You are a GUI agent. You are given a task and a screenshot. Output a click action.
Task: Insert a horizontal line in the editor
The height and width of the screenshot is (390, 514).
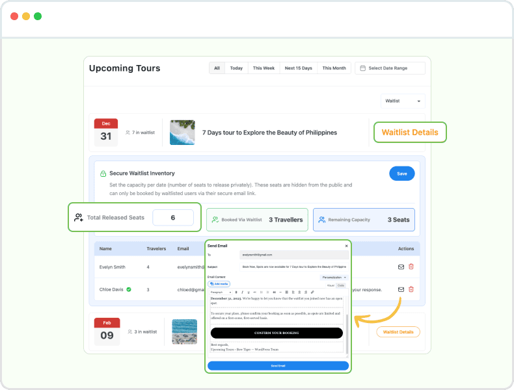click(x=280, y=292)
